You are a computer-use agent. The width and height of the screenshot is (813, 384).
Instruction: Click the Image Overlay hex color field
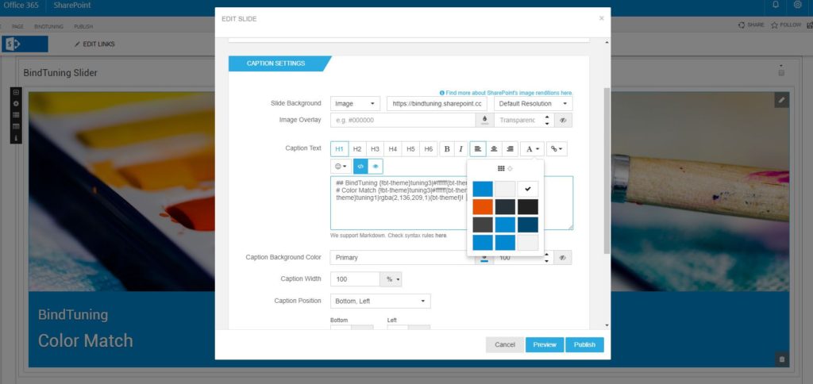point(403,121)
